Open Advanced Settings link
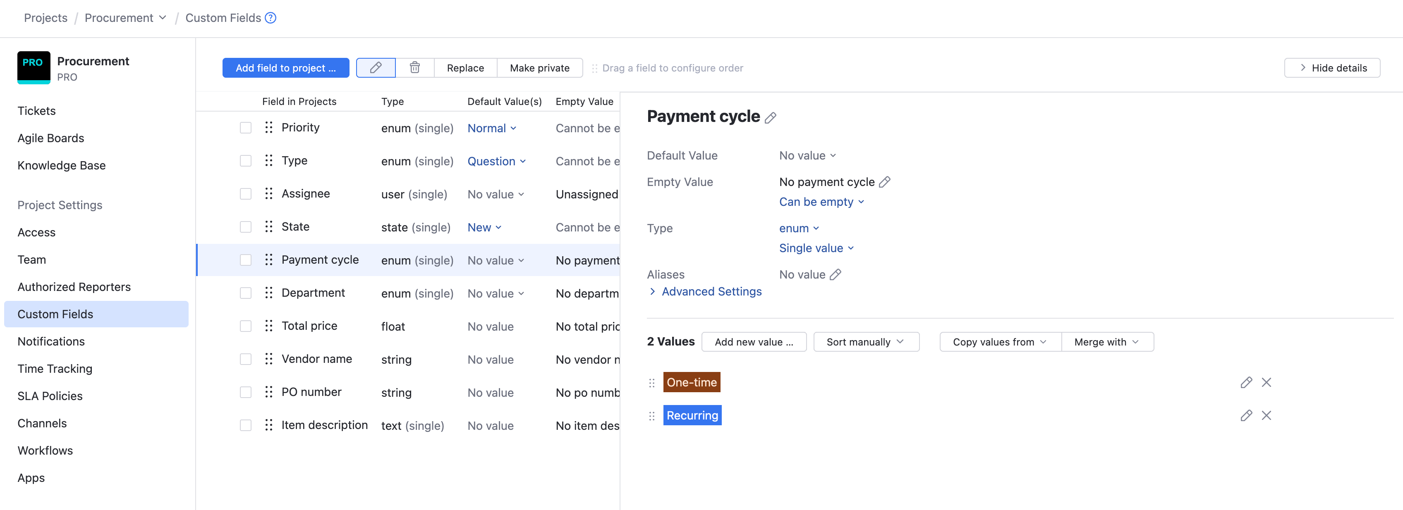This screenshot has width=1403, height=510. click(711, 291)
